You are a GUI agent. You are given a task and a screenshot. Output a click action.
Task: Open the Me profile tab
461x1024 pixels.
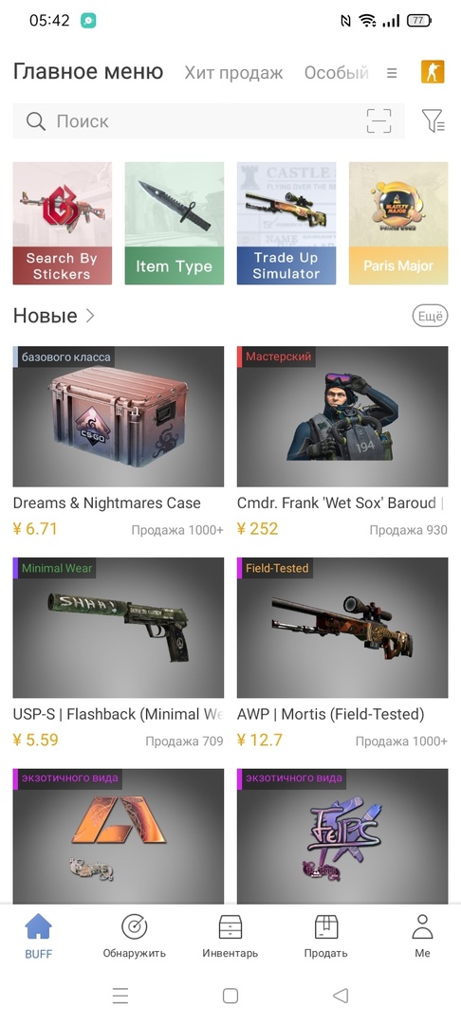point(422,935)
